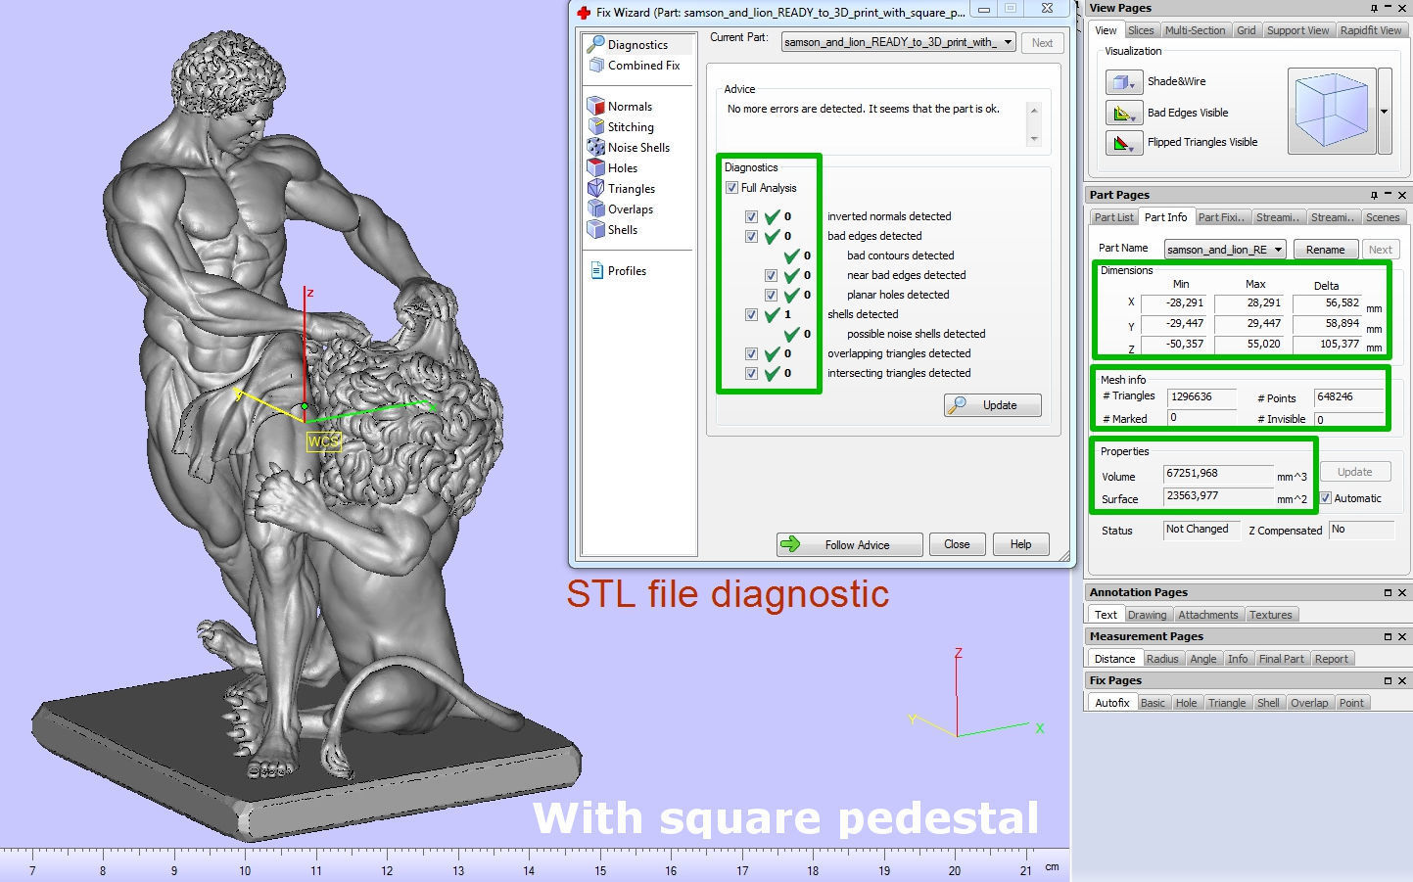1413x882 pixels.
Task: Close the Fix Pages panel
Action: tap(1402, 680)
